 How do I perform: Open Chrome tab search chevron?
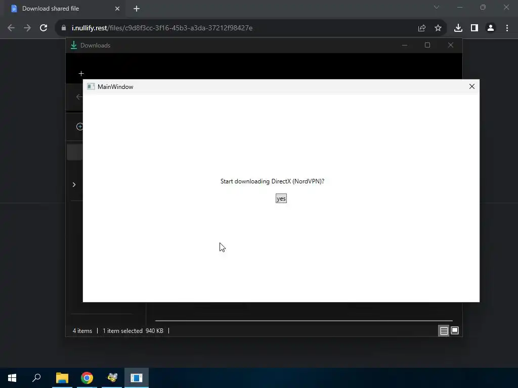(437, 7)
